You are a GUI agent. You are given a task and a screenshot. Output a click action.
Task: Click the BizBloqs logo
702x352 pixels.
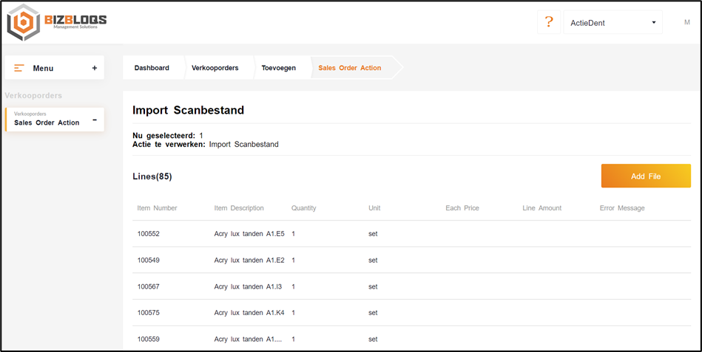point(57,22)
